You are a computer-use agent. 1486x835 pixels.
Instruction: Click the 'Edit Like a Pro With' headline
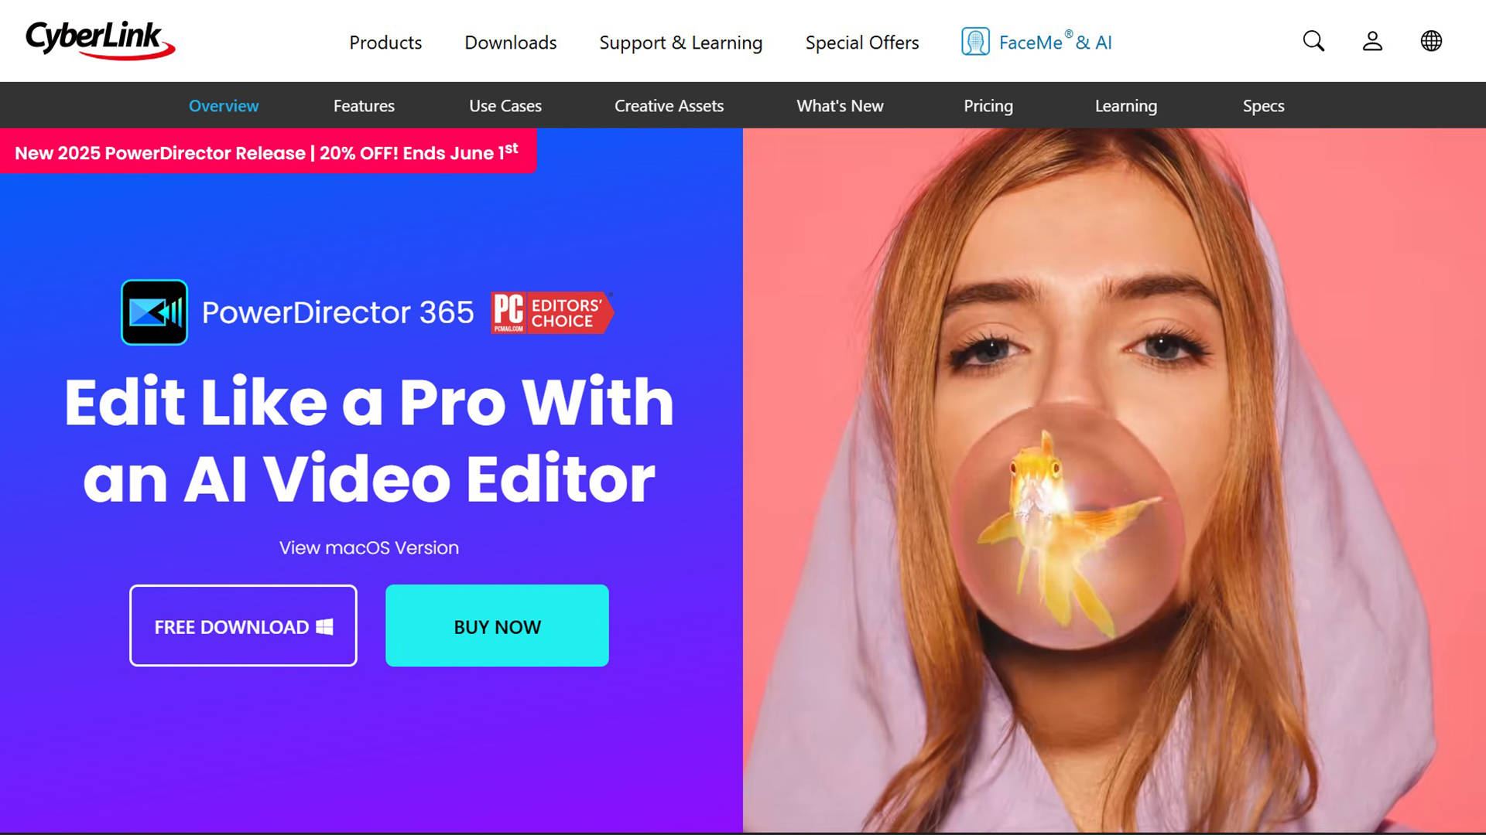[369, 402]
